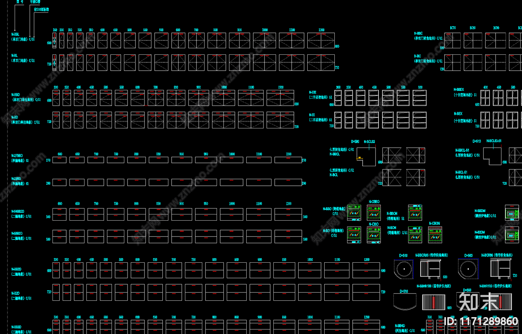Click the N-BCL L-corner label
Image resolution: width=522 pixels, height=334 pixels.
tap(334, 175)
